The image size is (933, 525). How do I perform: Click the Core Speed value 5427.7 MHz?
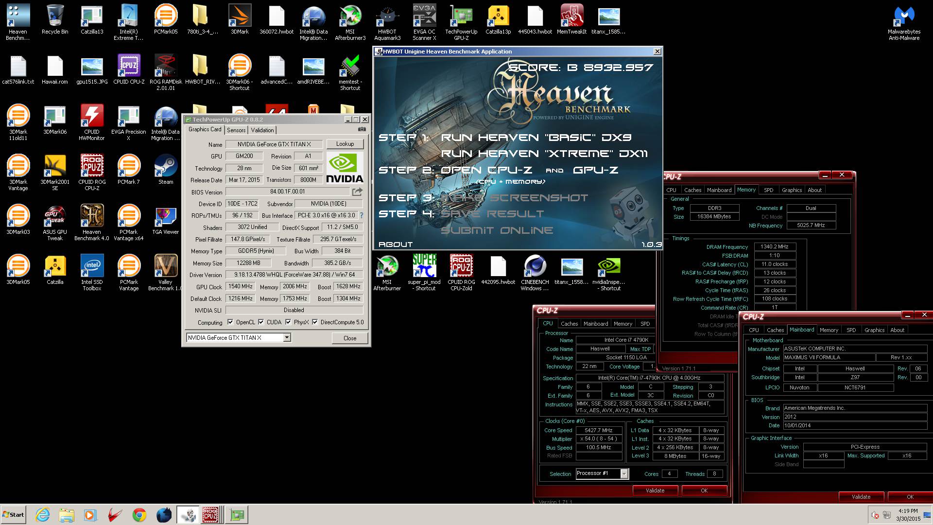point(599,430)
